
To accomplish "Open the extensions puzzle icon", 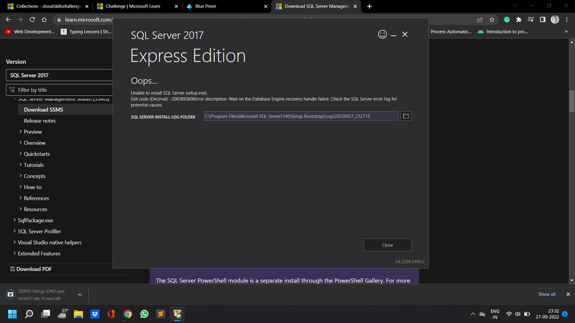I will coord(519,20).
